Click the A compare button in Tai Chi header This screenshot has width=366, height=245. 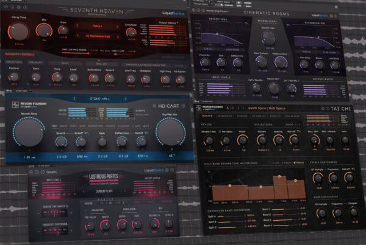(228, 108)
